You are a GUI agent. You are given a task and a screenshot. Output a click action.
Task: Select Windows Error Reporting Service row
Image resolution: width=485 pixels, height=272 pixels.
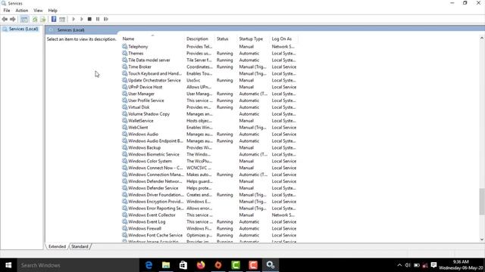point(209,209)
